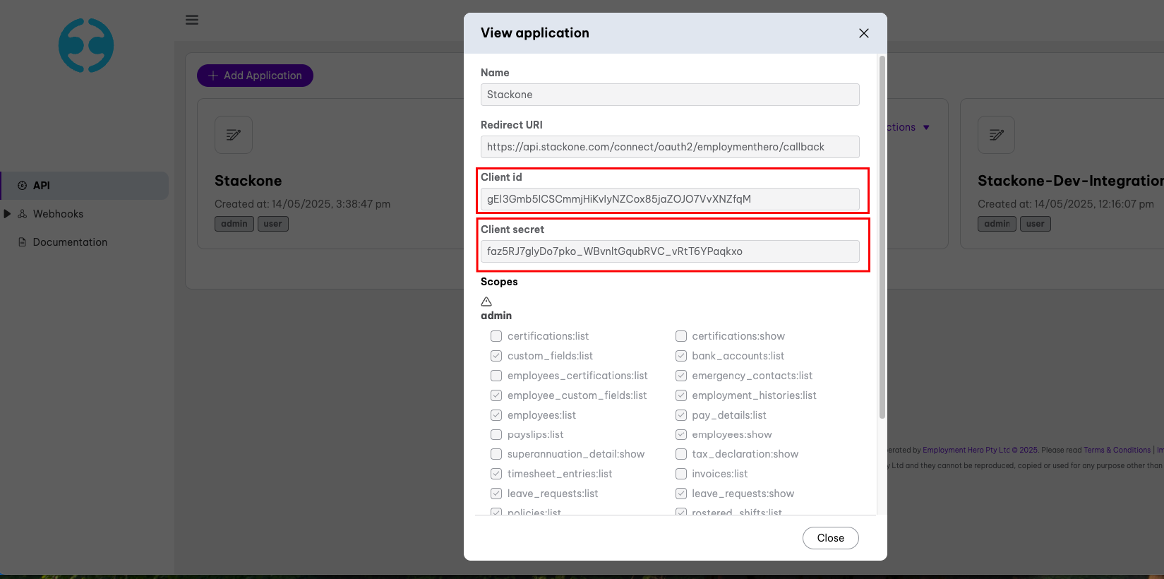Image resolution: width=1164 pixels, height=579 pixels.
Task: Click the Stackone card title
Action: tap(248, 181)
